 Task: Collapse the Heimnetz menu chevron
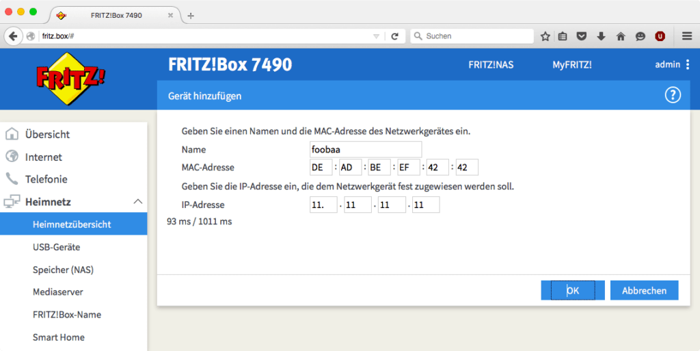(138, 201)
